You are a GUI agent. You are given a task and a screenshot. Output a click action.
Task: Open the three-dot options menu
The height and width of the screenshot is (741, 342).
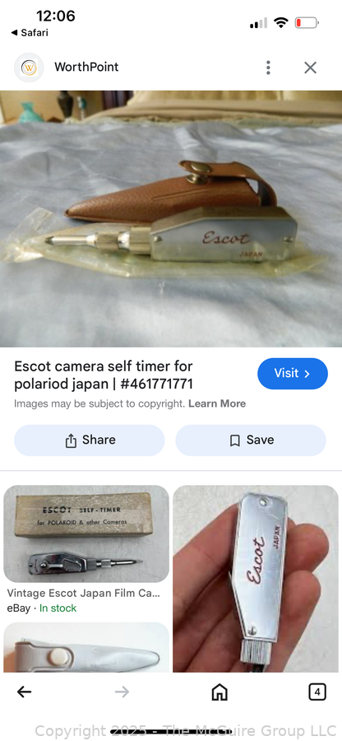click(x=268, y=68)
